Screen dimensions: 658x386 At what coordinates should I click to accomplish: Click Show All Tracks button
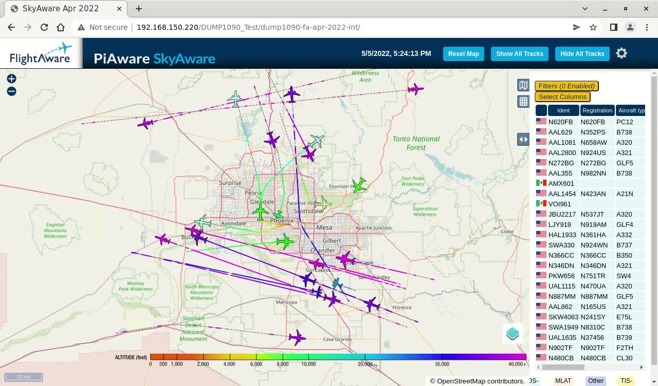tap(519, 54)
